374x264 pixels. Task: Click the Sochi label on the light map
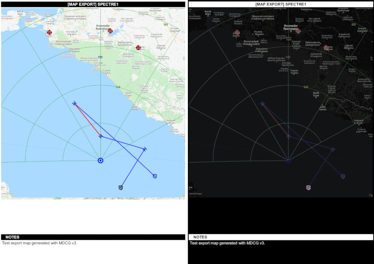[x=128, y=94]
